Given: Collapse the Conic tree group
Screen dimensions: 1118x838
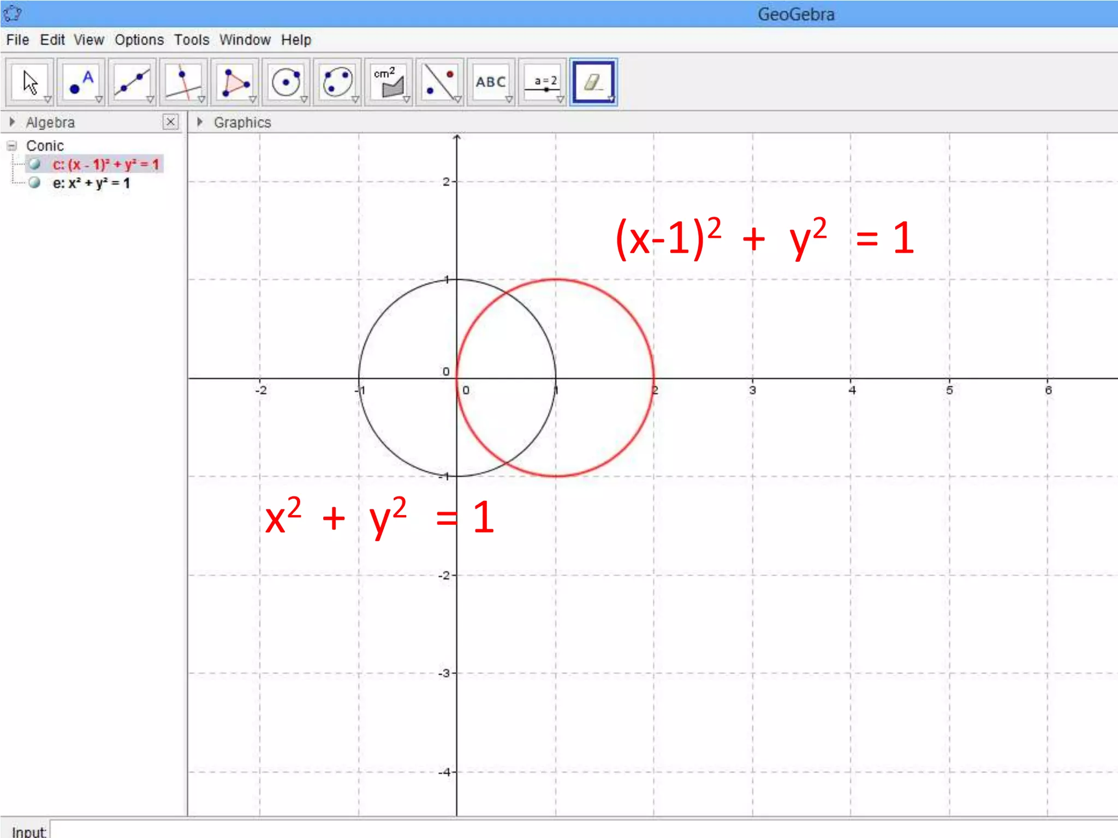Looking at the screenshot, I should click(x=12, y=146).
